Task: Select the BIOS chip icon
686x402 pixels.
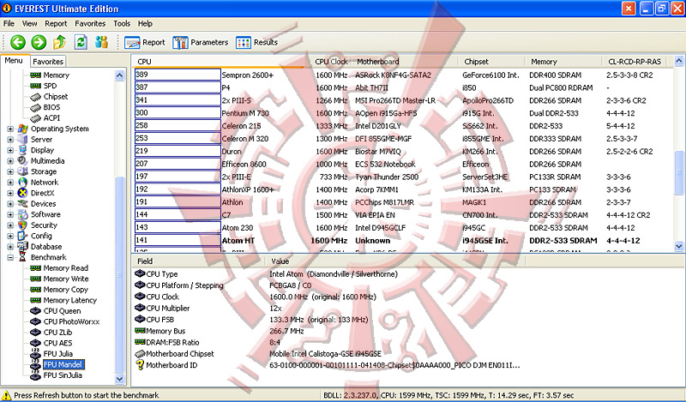Action: point(35,108)
